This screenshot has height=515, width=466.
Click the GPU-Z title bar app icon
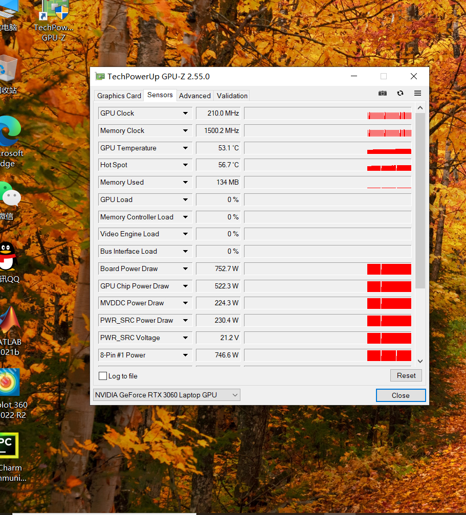(100, 77)
